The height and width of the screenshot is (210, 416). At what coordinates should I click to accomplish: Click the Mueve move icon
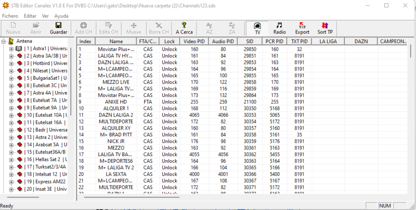point(134,25)
